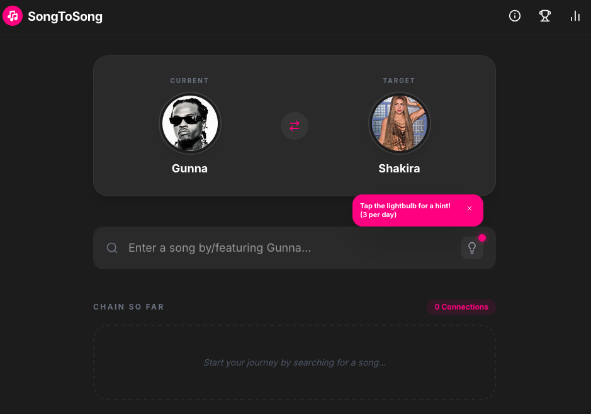Click Gunna's profile picture
Image resolution: width=591 pixels, height=414 pixels.
click(x=189, y=123)
